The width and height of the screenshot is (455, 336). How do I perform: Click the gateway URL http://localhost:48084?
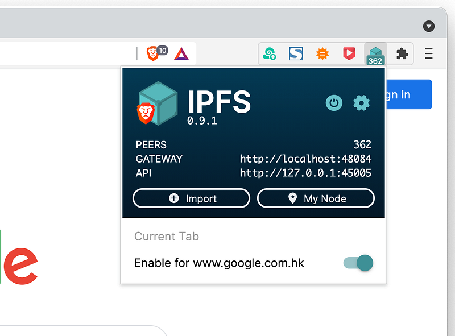click(x=305, y=159)
